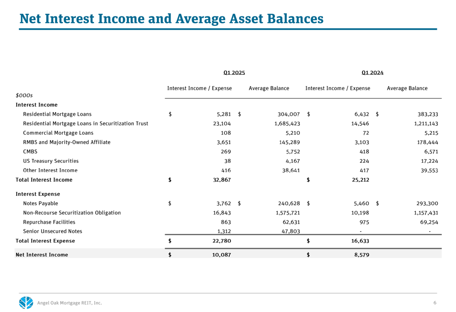Select the Q1 2025 column heading

[234, 72]
